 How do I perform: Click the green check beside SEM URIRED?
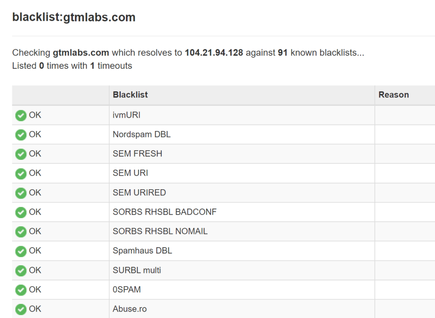click(x=20, y=193)
